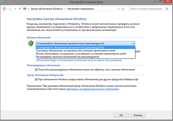This screenshot has width=173, height=121.
Task: Click the 'Рекомендуемые обновления' section label
Action: (44, 65)
